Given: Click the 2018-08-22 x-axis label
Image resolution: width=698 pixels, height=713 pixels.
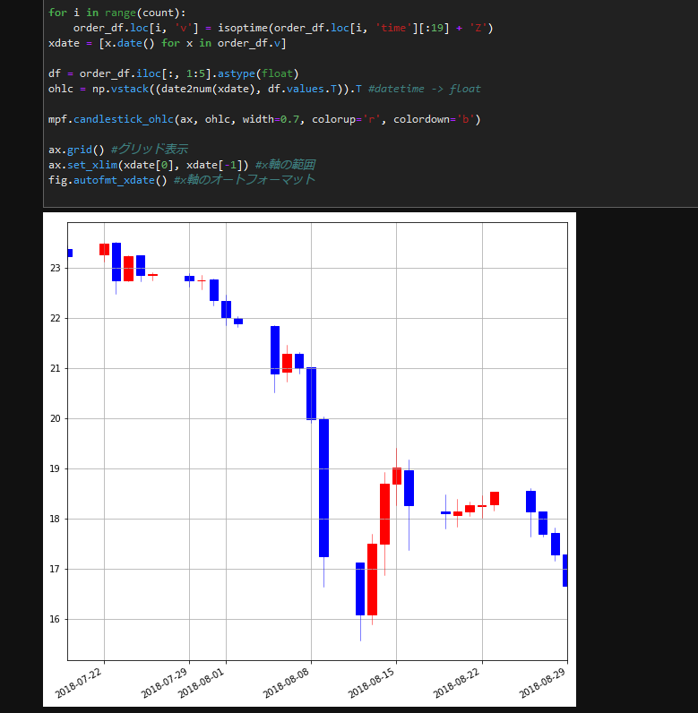Looking at the screenshot, I should (x=457, y=683).
